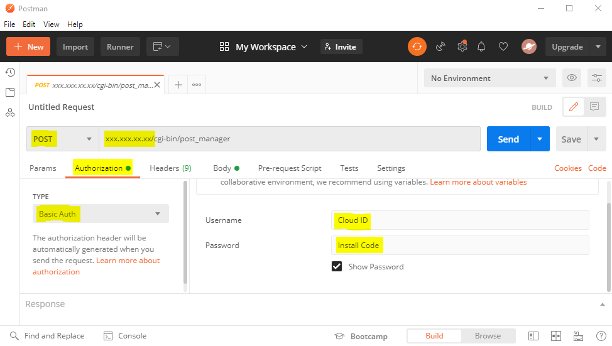
Task: Select the pencil build mode icon
Action: [574, 107]
